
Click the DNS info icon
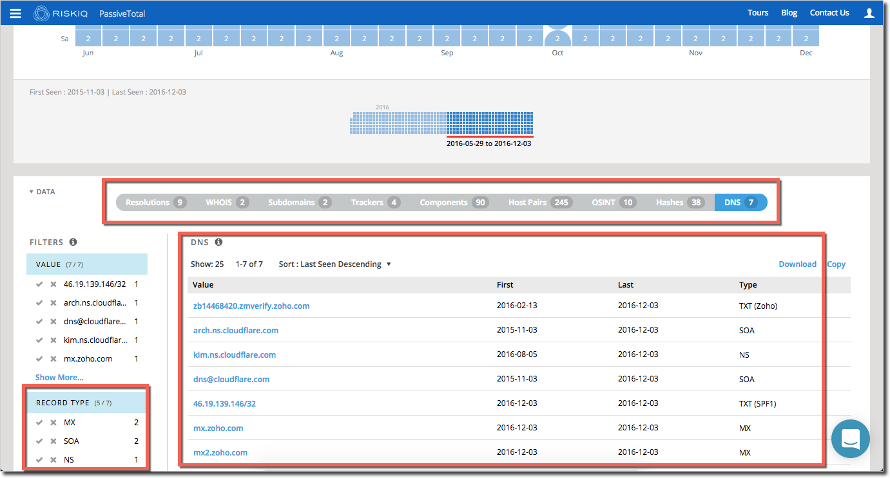coord(218,242)
